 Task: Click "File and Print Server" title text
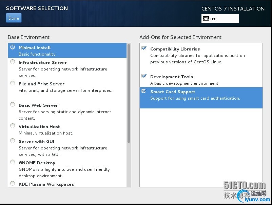(41, 84)
